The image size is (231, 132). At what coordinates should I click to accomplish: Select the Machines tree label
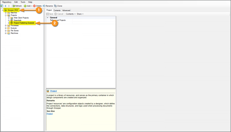coord(14,33)
